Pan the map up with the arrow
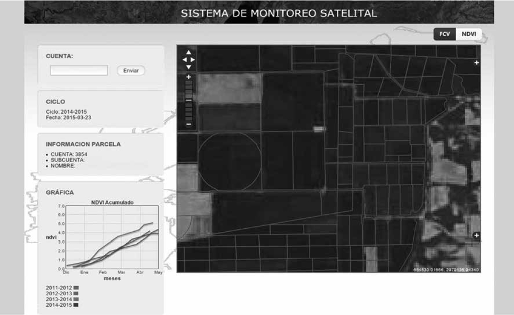The height and width of the screenshot is (315, 514). (189, 52)
